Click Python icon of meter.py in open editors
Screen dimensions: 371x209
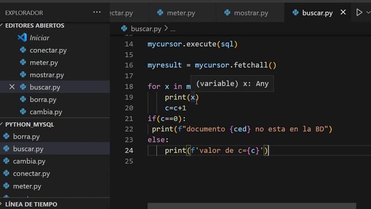tap(23, 62)
